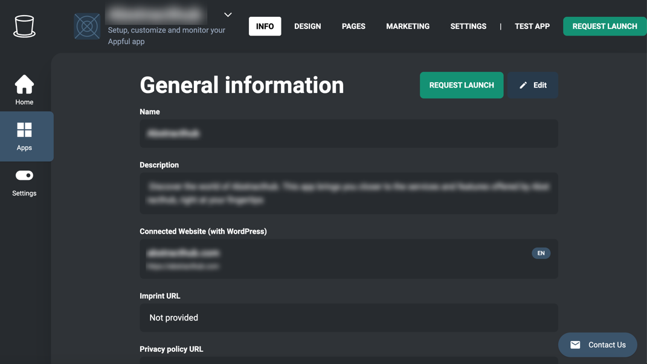Screen dimensions: 647x364
Task: Switch to the INFO tab
Action: pos(265,27)
